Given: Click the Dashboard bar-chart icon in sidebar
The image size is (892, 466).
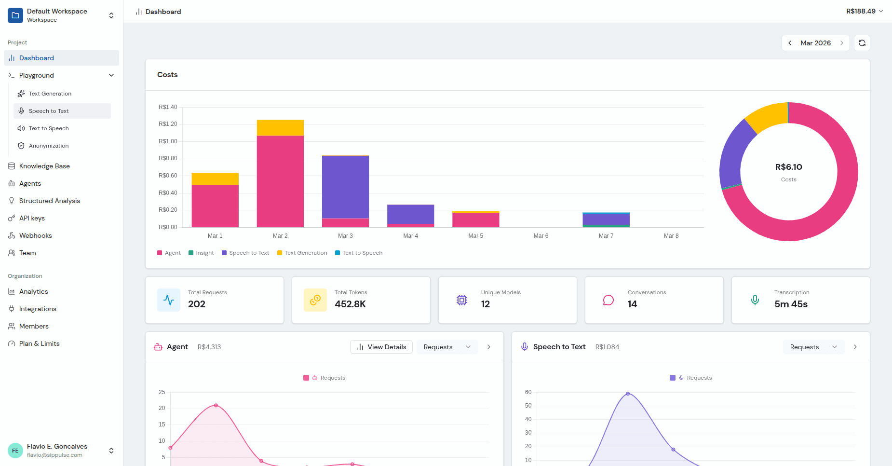Looking at the screenshot, I should [x=12, y=58].
